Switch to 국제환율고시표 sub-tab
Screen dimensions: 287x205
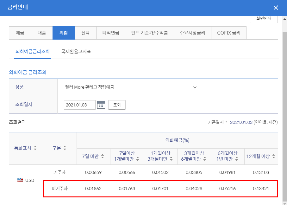click(x=76, y=51)
